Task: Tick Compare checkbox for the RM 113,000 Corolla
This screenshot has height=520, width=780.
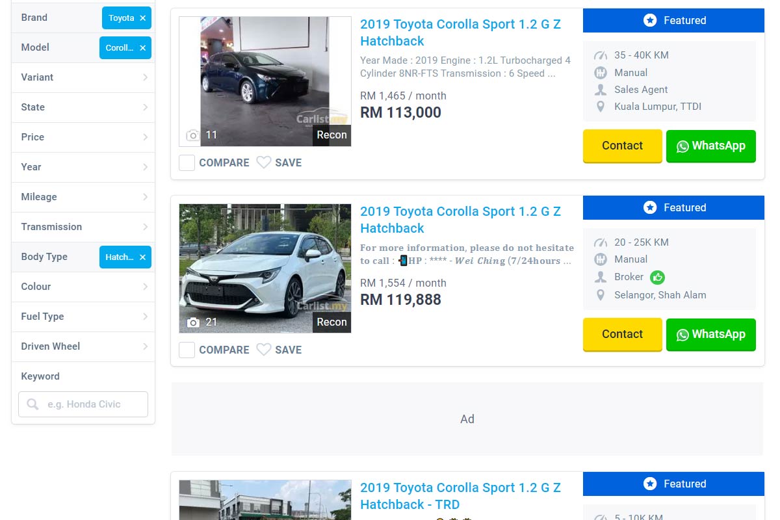Action: pos(187,162)
